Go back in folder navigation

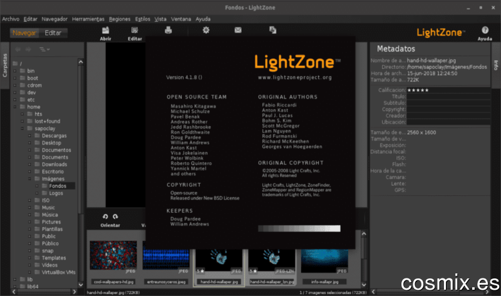[x=18, y=50]
